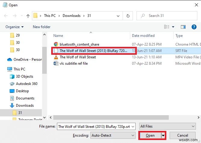Click the forward navigation arrow

15,16
